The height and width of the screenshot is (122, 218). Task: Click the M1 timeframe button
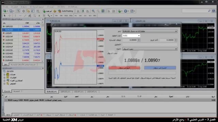click(x=56, y=16)
